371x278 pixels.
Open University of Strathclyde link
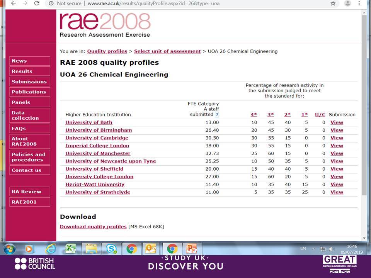pyautogui.click(x=98, y=192)
